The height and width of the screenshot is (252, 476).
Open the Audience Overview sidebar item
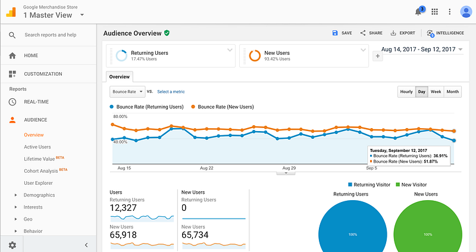(x=34, y=135)
